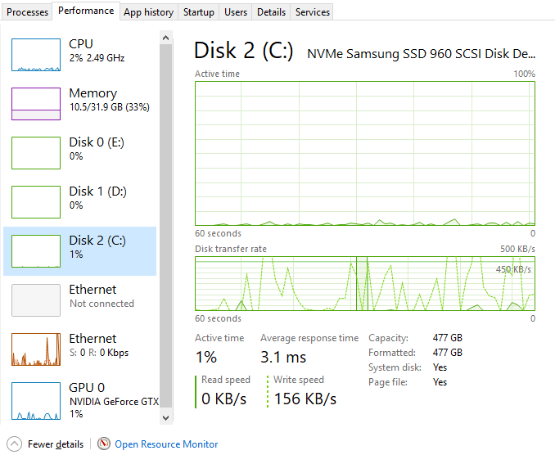Click the Open Resource Monitor link
This screenshot has height=464, width=555.
pyautogui.click(x=166, y=444)
